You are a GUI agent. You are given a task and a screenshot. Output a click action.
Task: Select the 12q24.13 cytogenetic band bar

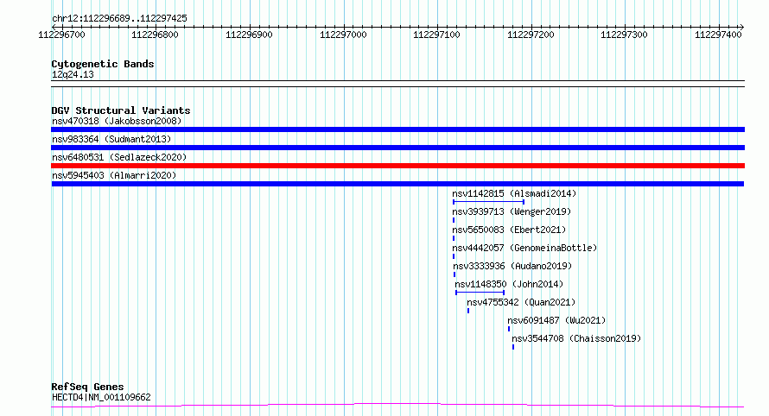pos(397,84)
